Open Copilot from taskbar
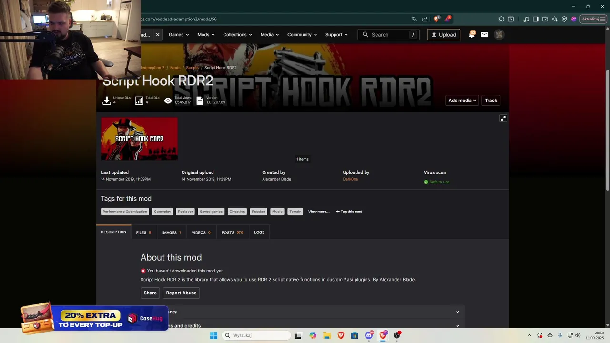The width and height of the screenshot is (610, 343). point(313,335)
